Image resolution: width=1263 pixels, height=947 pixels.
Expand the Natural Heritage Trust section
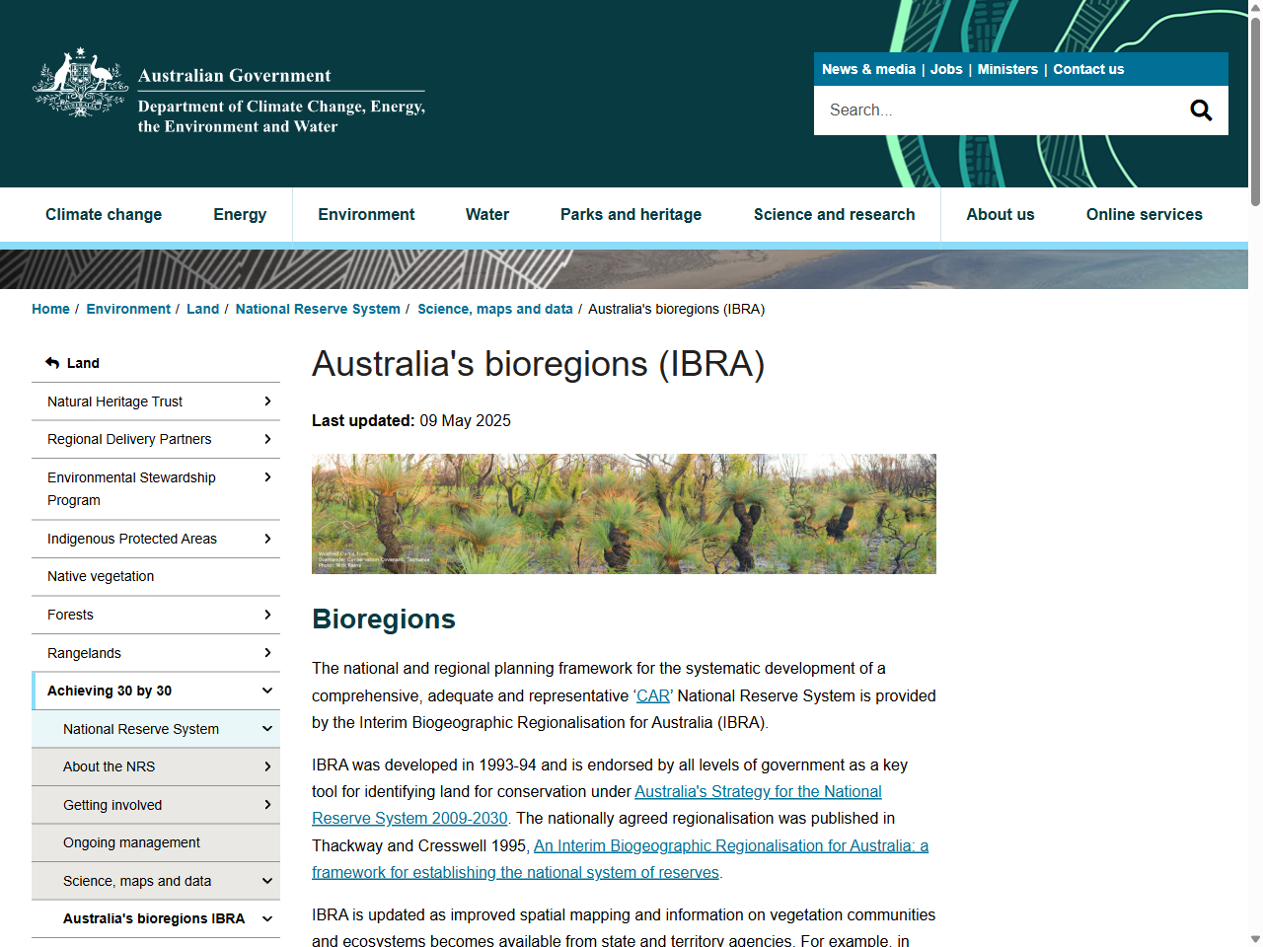pos(267,401)
